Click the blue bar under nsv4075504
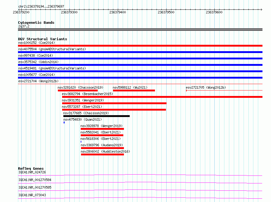The image size is (271, 202). coord(140,52)
